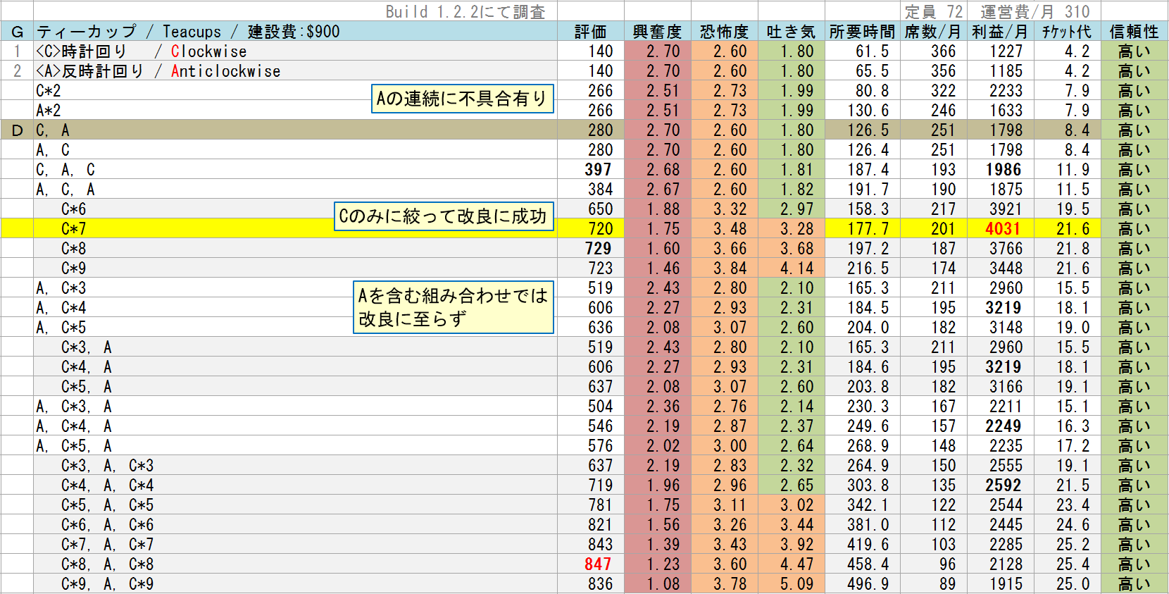Select the 恐怖度 column header cell

[x=724, y=32]
